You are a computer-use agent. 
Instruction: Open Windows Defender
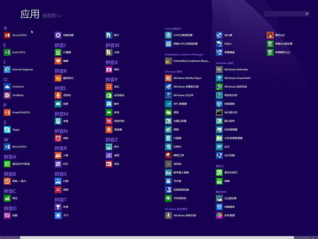232,70
